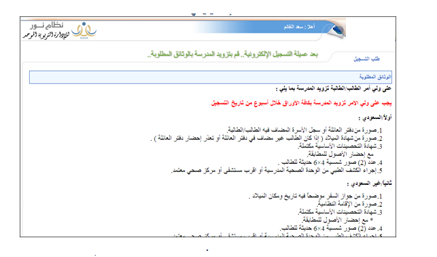The width and height of the screenshot is (437, 257).
Task: Click the item صورة من جواز السفر
Action: coord(315,196)
